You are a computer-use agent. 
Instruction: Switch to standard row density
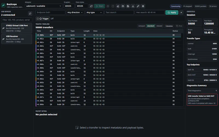pyautogui.click(x=151, y=26)
